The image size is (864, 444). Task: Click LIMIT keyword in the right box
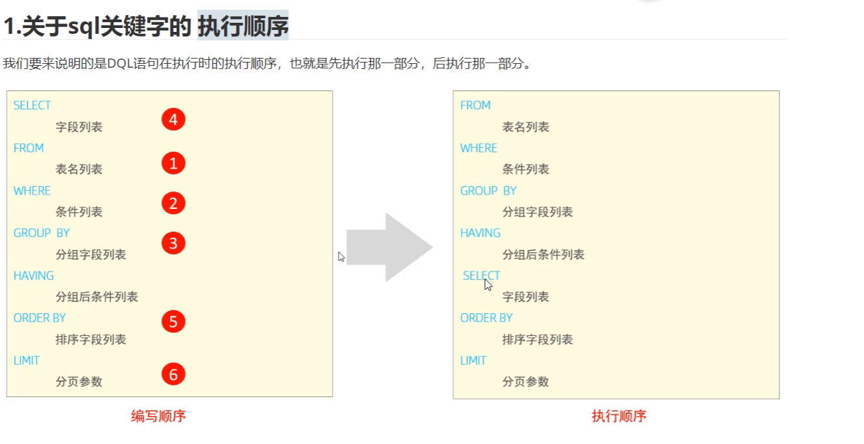[x=473, y=361]
